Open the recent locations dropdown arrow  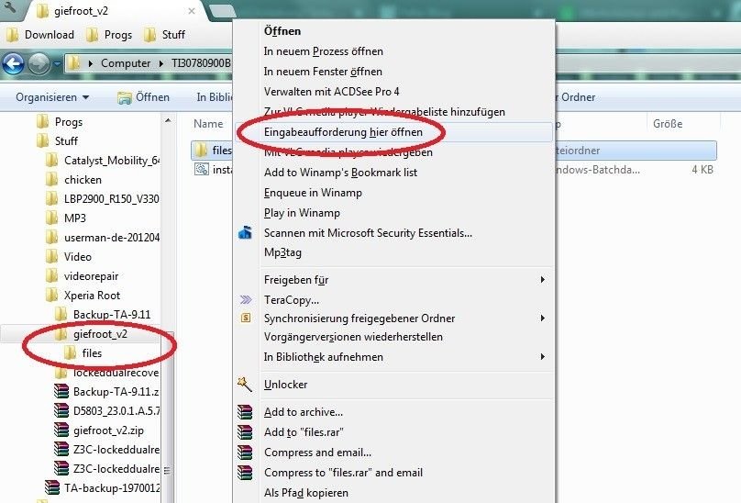click(57, 63)
